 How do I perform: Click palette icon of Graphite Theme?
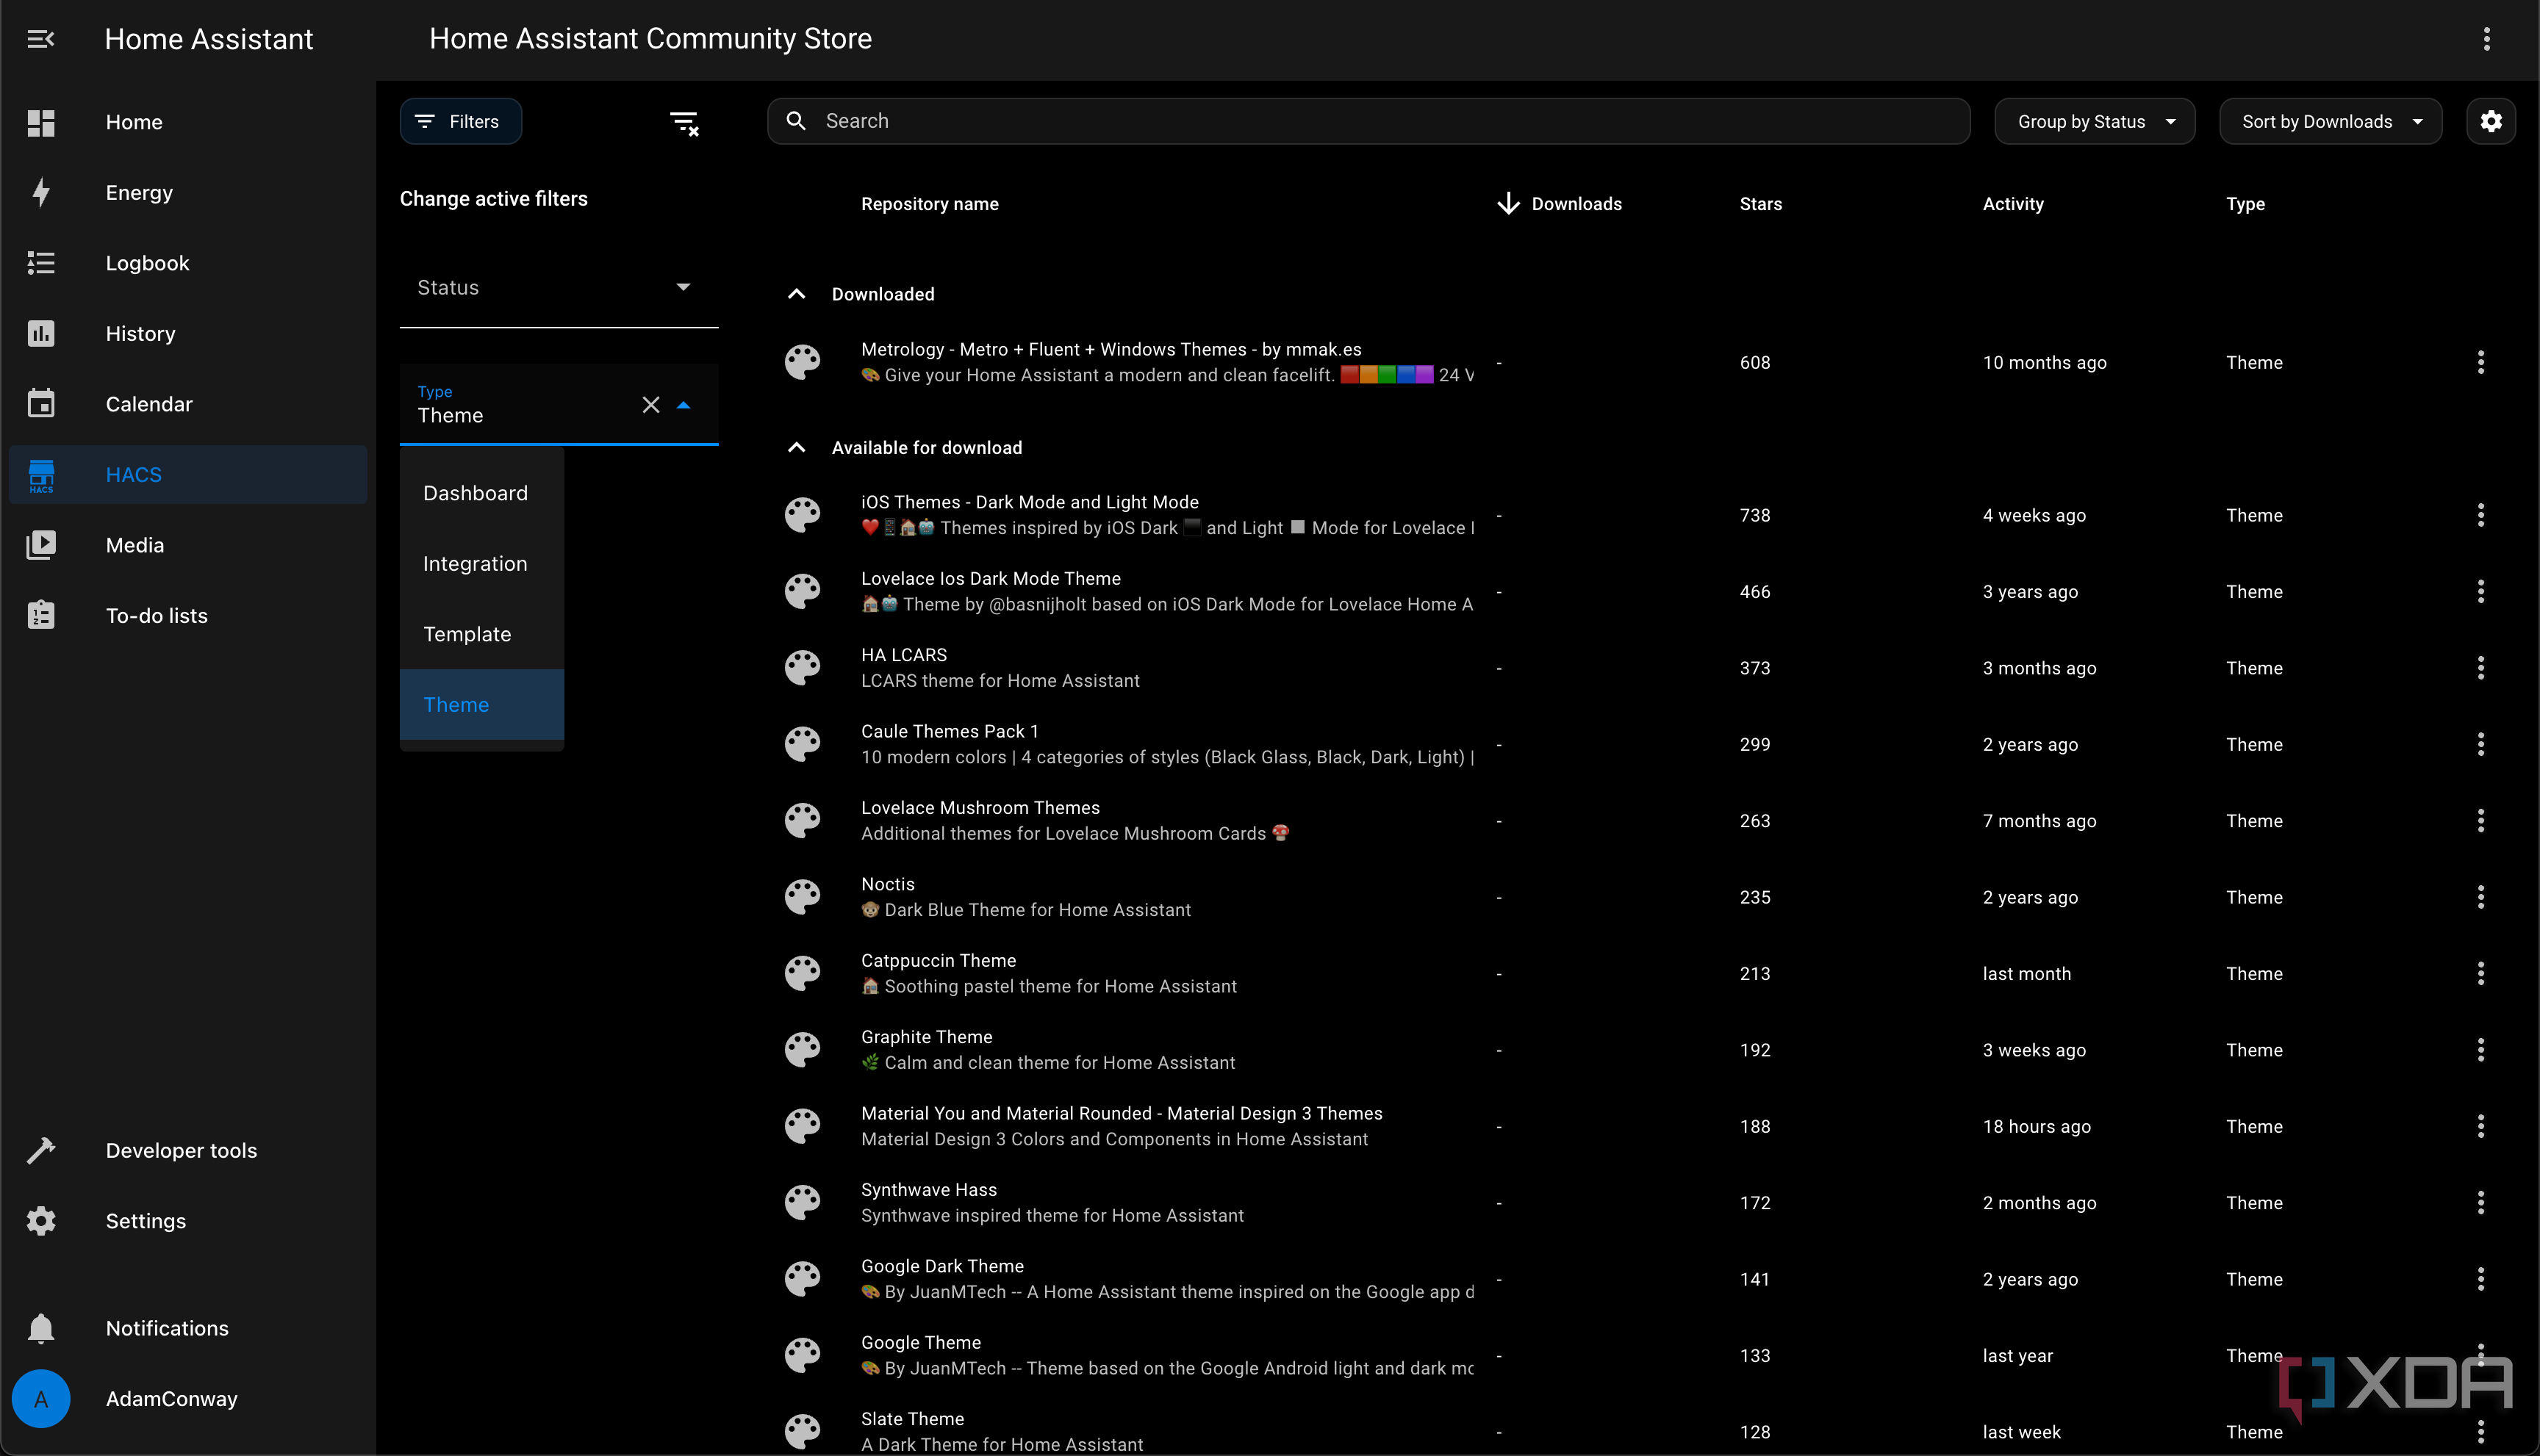803,1050
